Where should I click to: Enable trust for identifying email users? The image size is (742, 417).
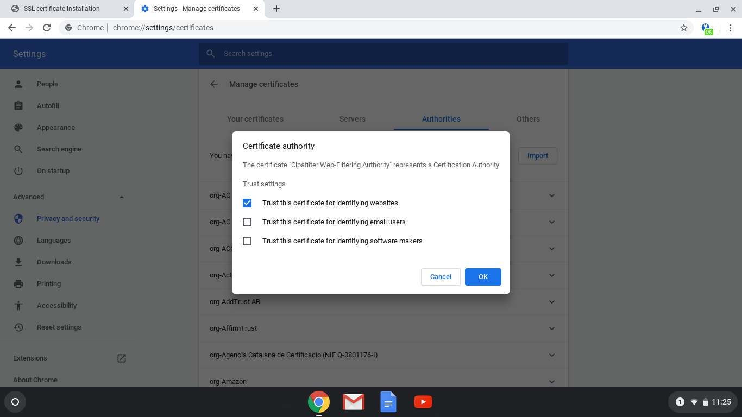[x=247, y=222]
